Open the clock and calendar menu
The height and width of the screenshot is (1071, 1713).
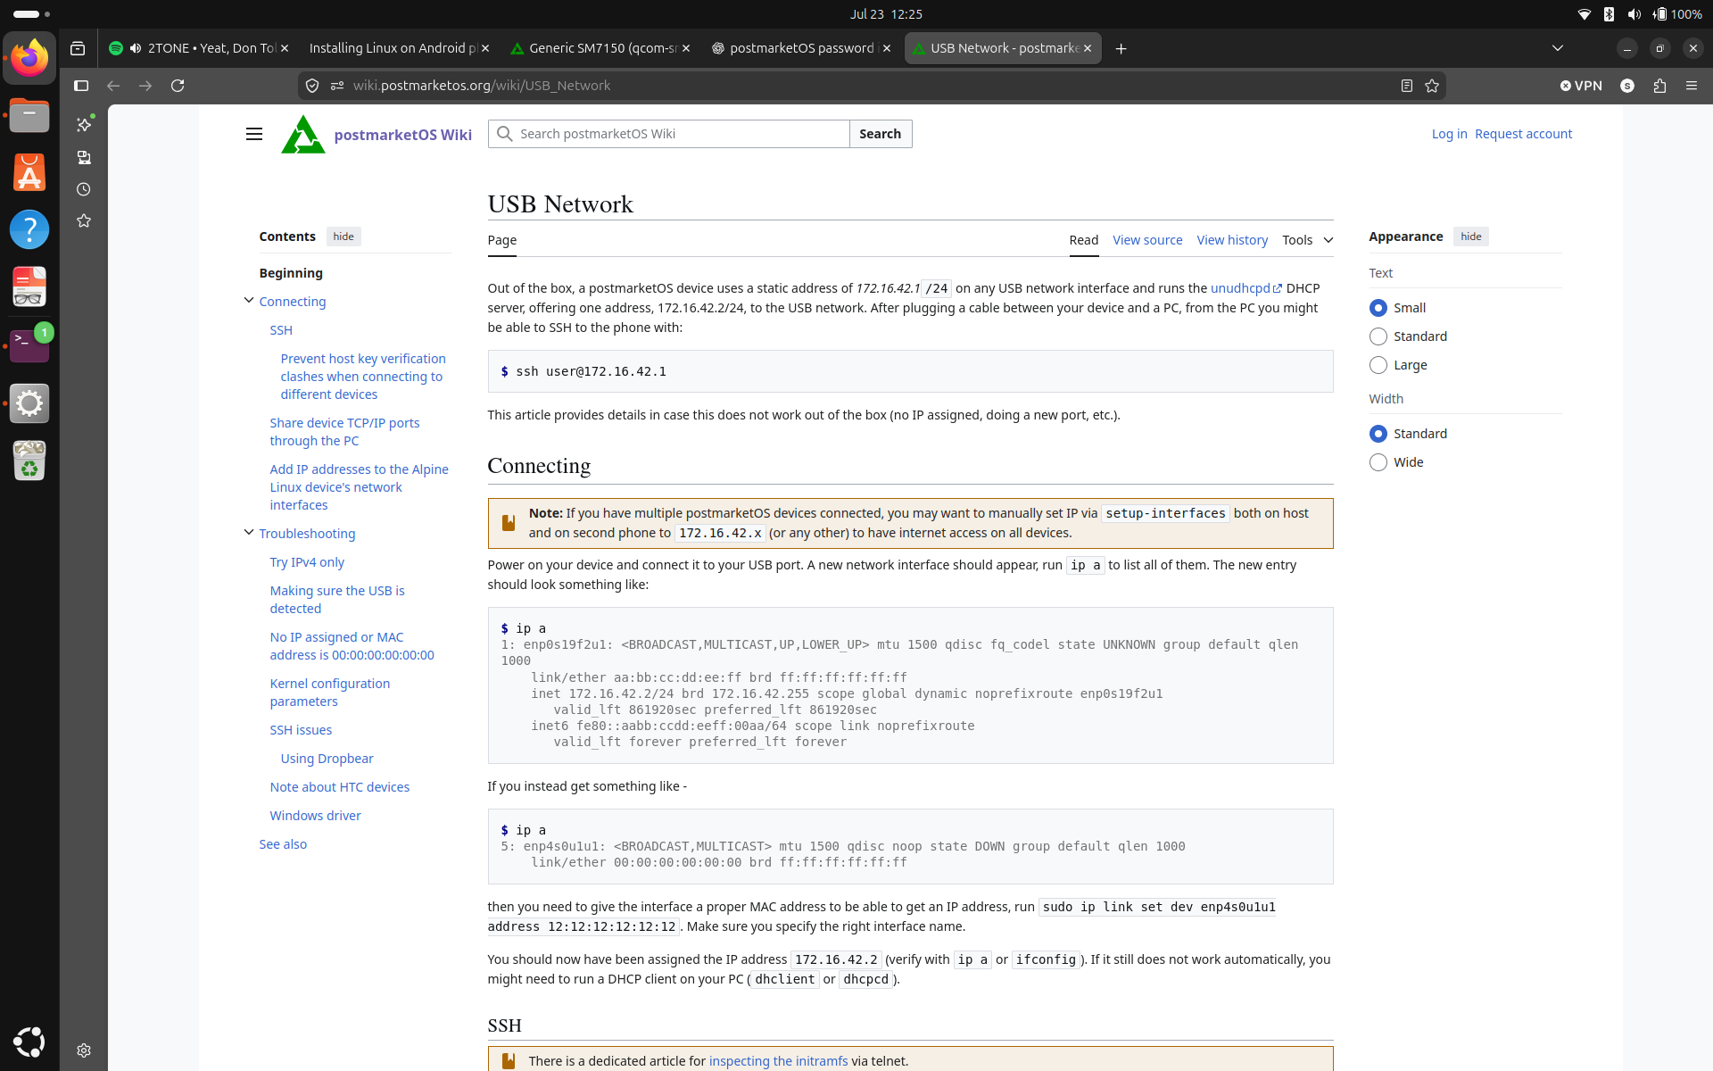pos(886,14)
